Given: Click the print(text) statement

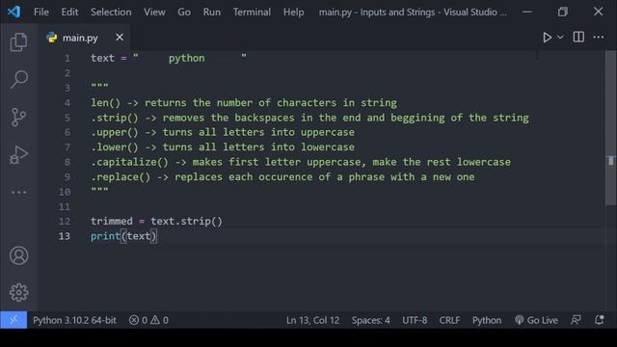Looking at the screenshot, I should 123,236.
